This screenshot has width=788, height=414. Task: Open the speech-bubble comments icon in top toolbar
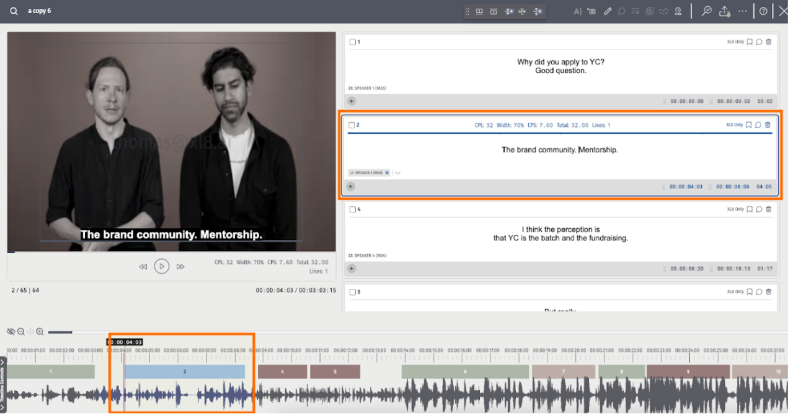tap(621, 11)
